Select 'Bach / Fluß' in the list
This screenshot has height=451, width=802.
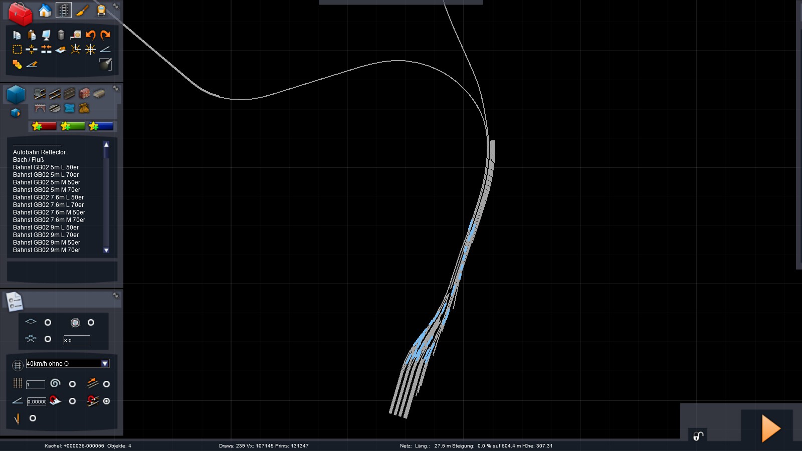point(28,160)
